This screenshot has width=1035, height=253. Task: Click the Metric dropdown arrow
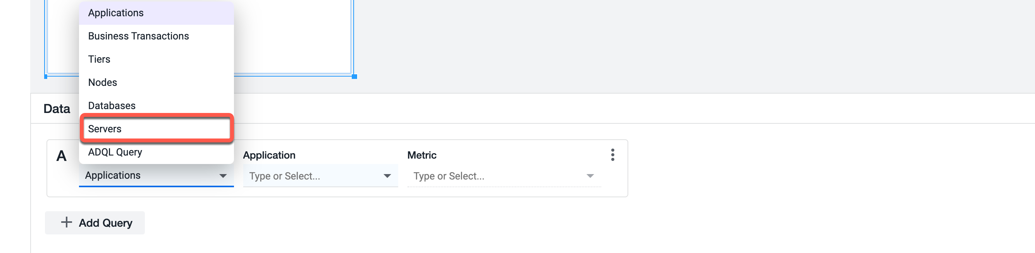(590, 176)
